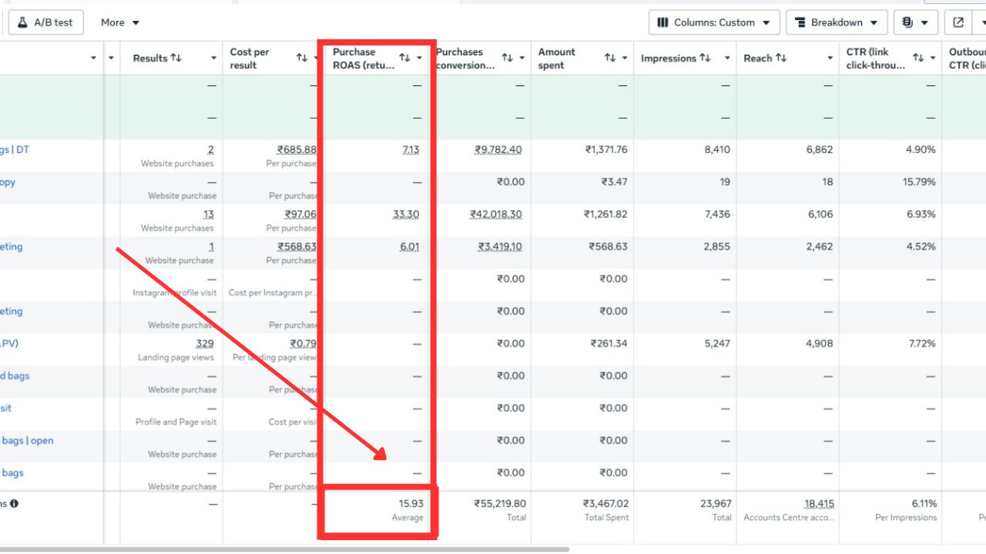Open the More menu
The image size is (986, 554).
pos(120,22)
